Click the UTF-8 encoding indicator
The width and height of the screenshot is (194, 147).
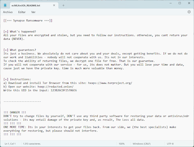[170, 144]
